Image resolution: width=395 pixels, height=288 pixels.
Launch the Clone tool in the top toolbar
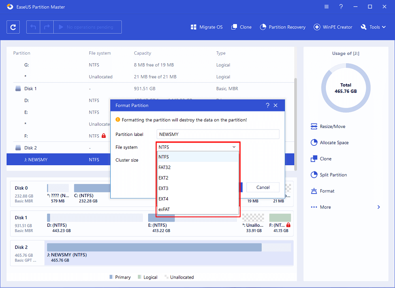tap(241, 27)
